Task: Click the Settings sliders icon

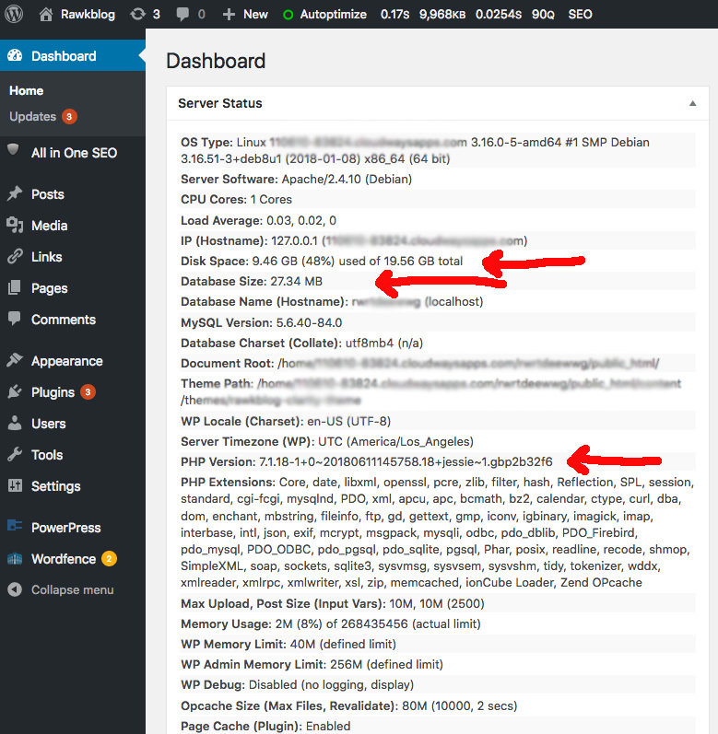Action: (x=15, y=485)
